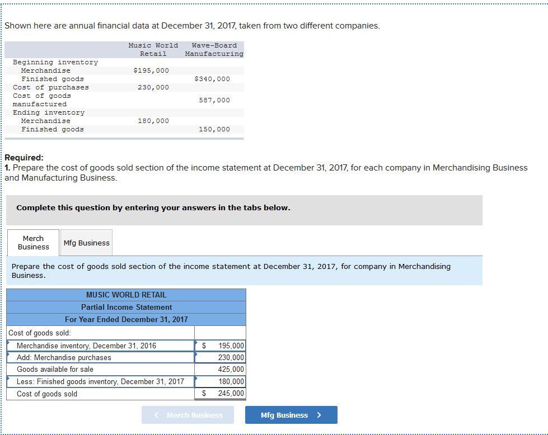Edit the 195,000 amount field
Screen dimensions: 548x435
(220, 346)
